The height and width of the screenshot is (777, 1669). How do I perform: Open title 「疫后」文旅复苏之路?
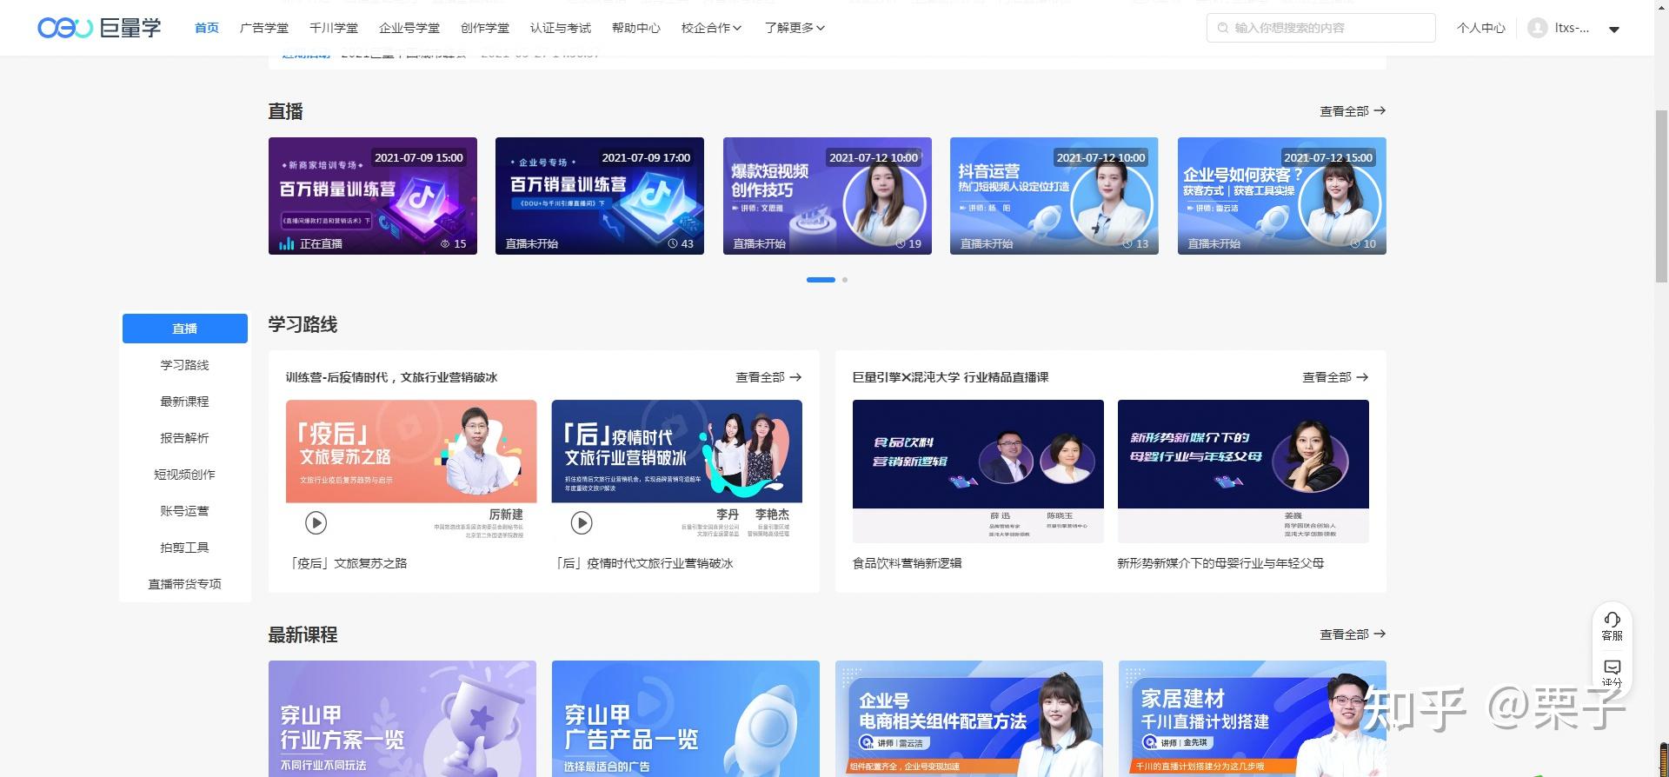(x=347, y=563)
